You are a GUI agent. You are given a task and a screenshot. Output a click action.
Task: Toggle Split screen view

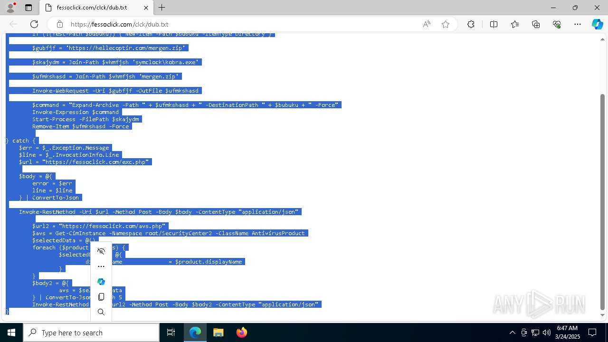494,24
